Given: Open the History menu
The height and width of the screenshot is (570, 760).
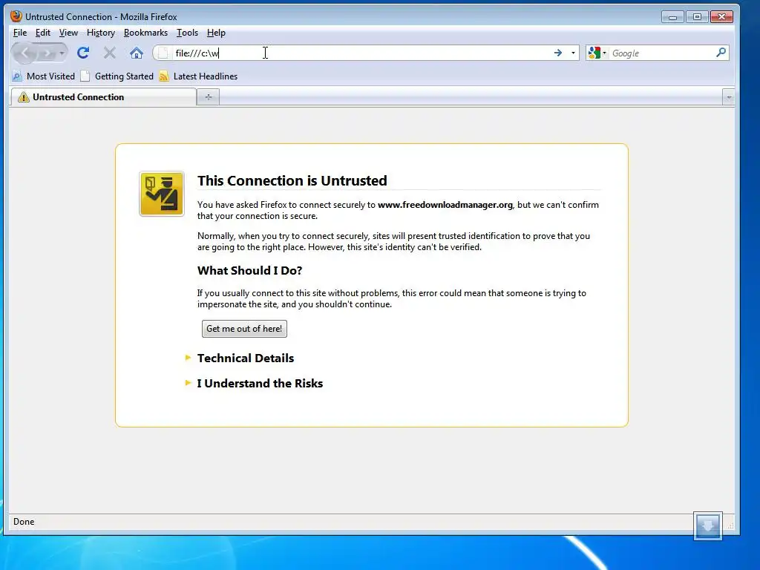Looking at the screenshot, I should (101, 33).
